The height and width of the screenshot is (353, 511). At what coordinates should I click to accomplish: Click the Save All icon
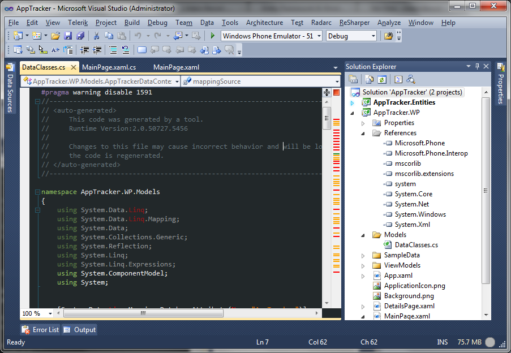tap(80, 36)
